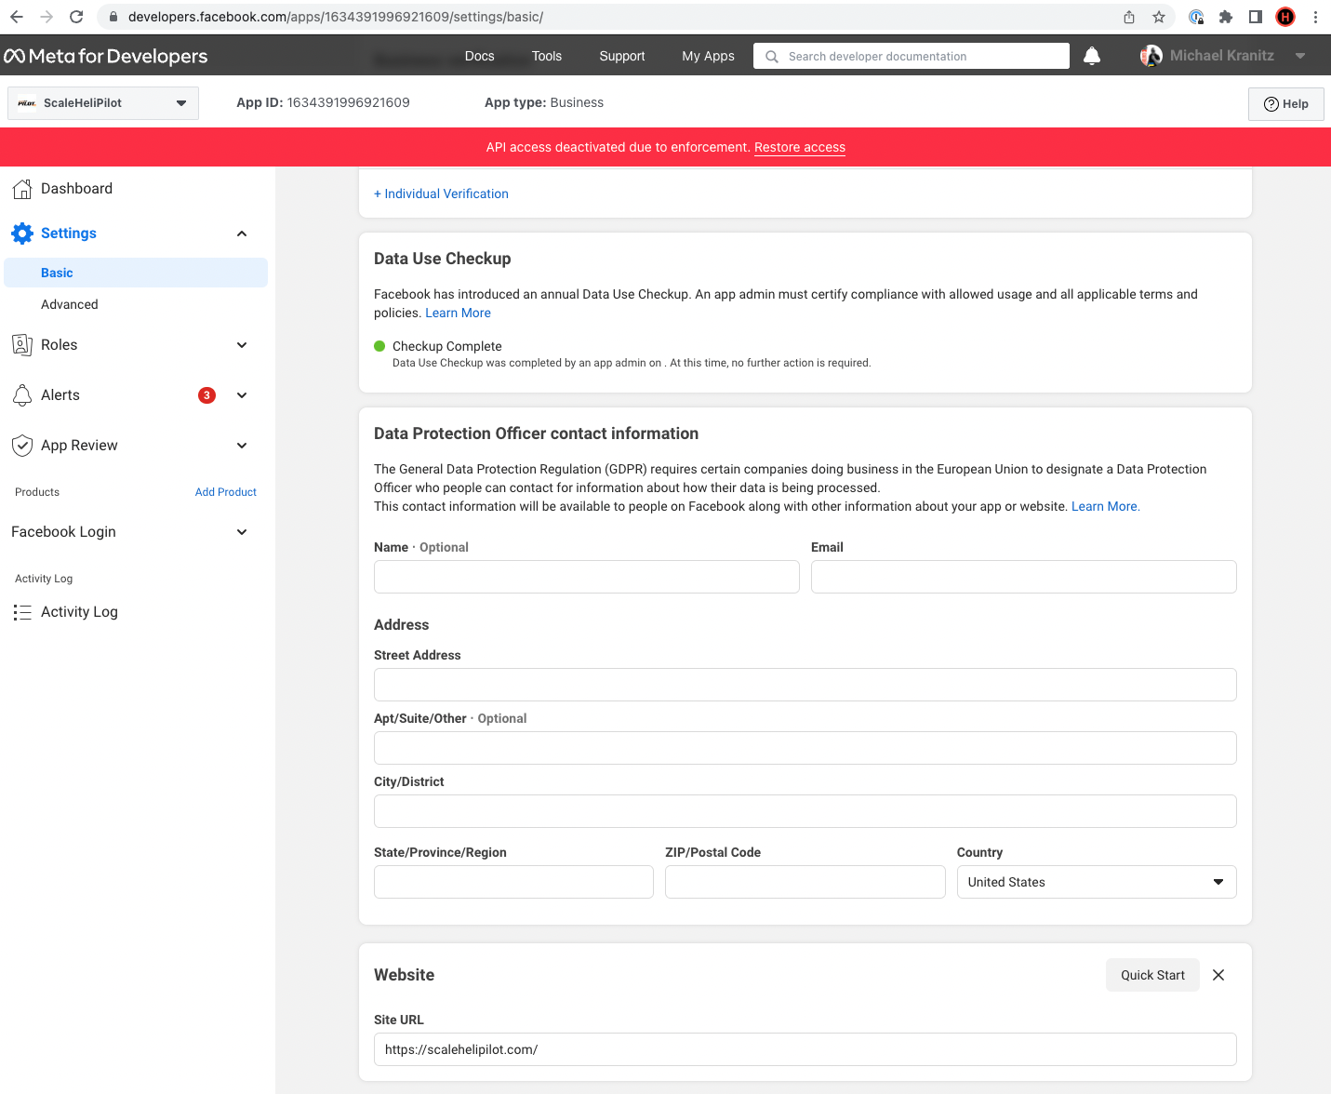Expand the Roles section
Screen dimensions: 1331x1094
click(242, 345)
